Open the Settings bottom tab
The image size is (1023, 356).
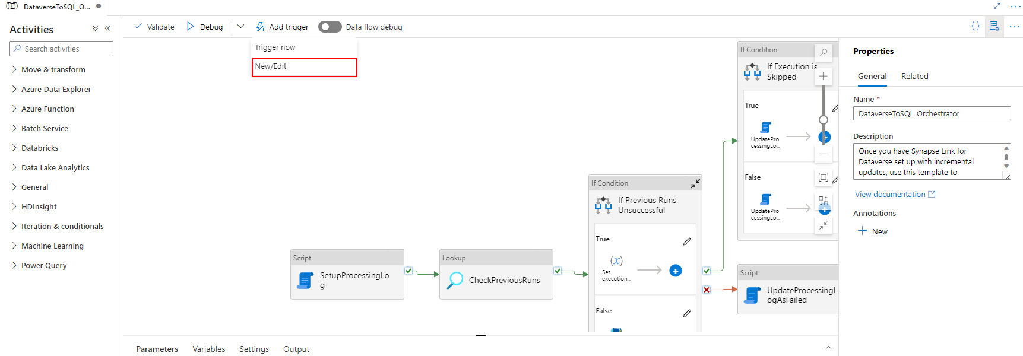(x=254, y=349)
